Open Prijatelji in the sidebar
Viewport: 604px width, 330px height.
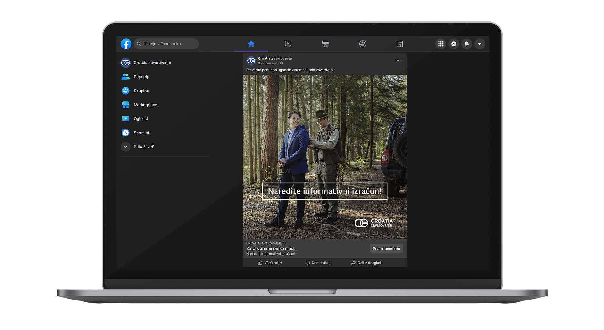coord(141,77)
